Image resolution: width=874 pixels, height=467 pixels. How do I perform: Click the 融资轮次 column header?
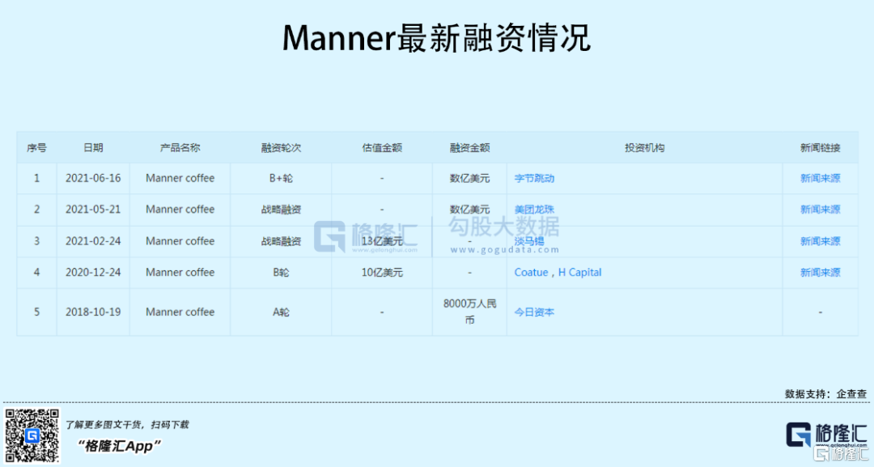click(281, 148)
